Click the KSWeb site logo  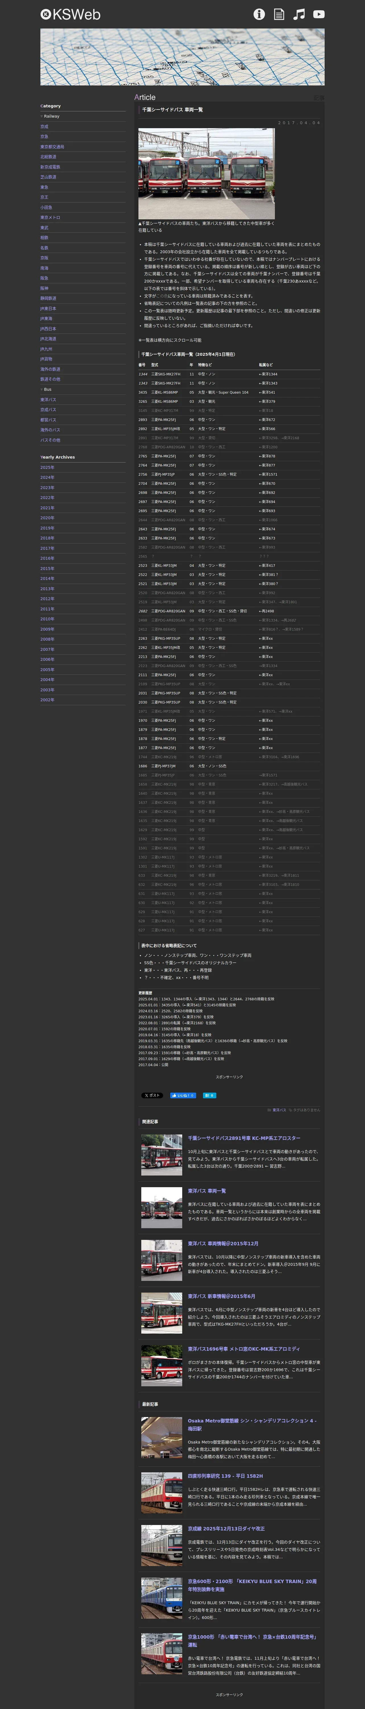70,14
